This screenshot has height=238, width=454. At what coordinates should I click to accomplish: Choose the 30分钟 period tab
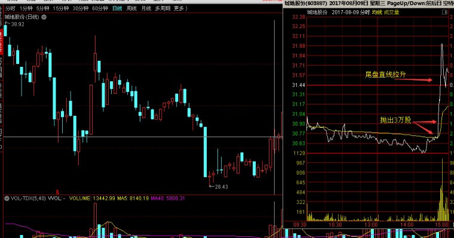pos(80,8)
